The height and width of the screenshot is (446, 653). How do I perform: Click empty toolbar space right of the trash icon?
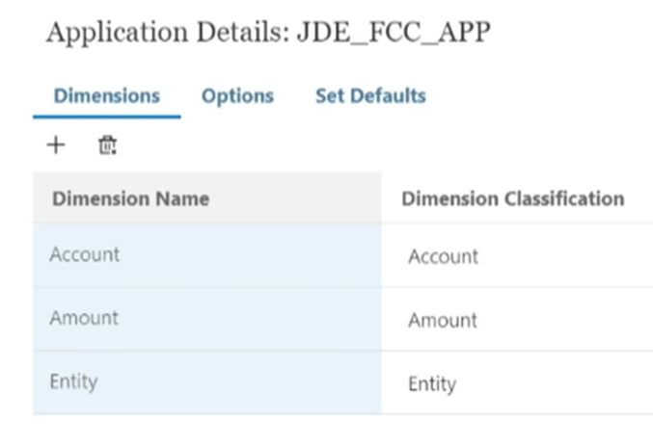point(375,145)
